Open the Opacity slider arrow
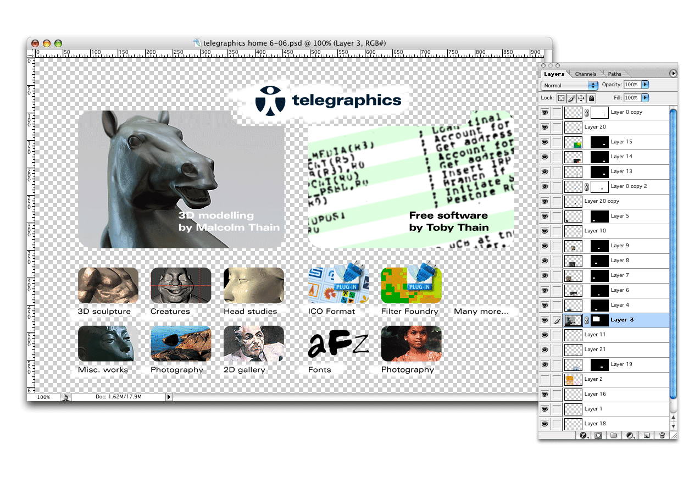The image size is (700, 477). tap(646, 85)
